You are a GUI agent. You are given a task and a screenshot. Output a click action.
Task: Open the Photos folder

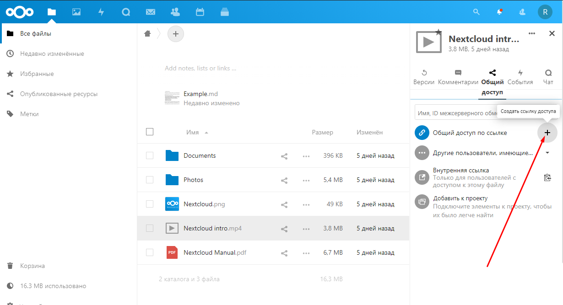click(x=193, y=180)
